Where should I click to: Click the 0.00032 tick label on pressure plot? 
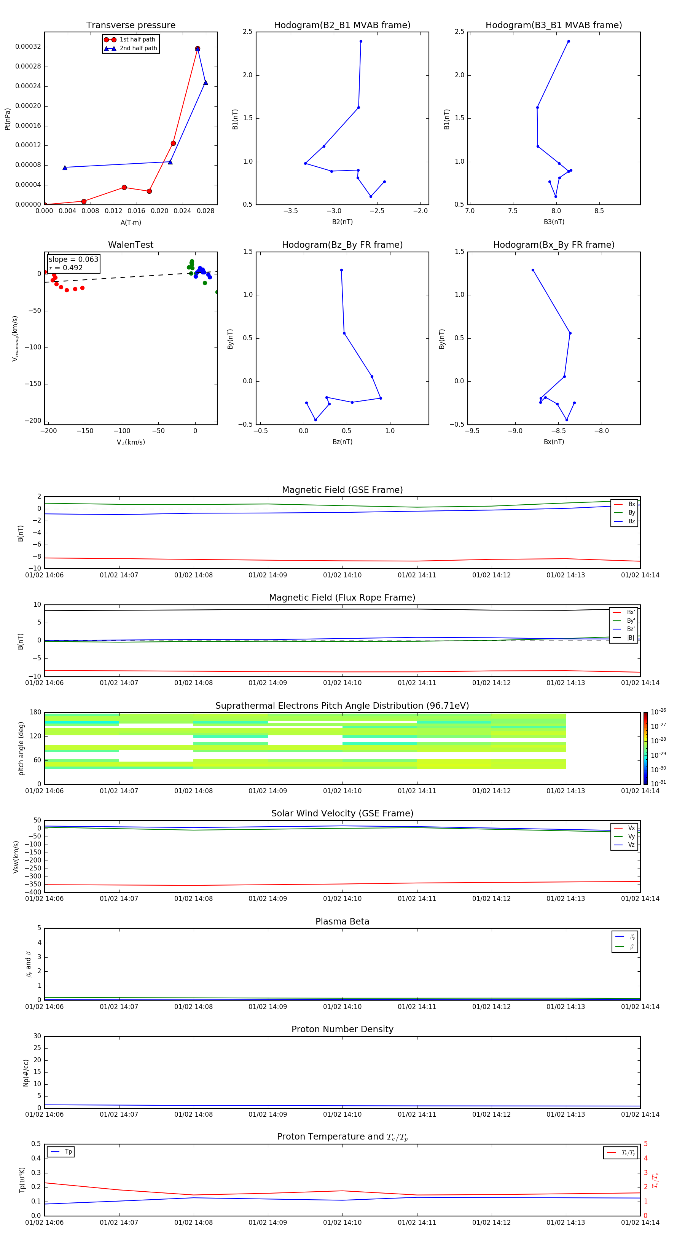pyautogui.click(x=28, y=47)
